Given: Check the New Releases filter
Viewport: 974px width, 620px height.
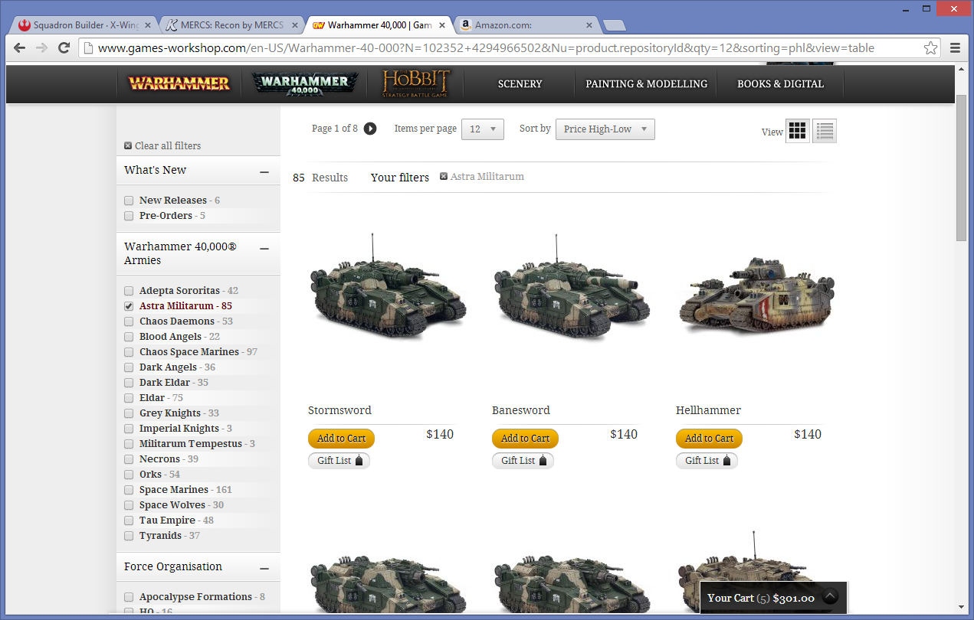Looking at the screenshot, I should pyautogui.click(x=129, y=201).
